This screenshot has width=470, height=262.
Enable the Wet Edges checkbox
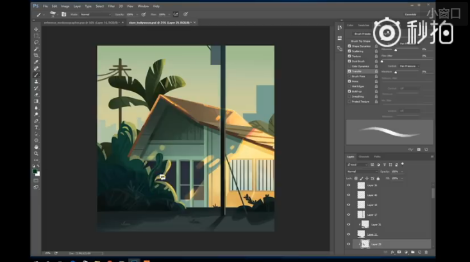coord(349,86)
